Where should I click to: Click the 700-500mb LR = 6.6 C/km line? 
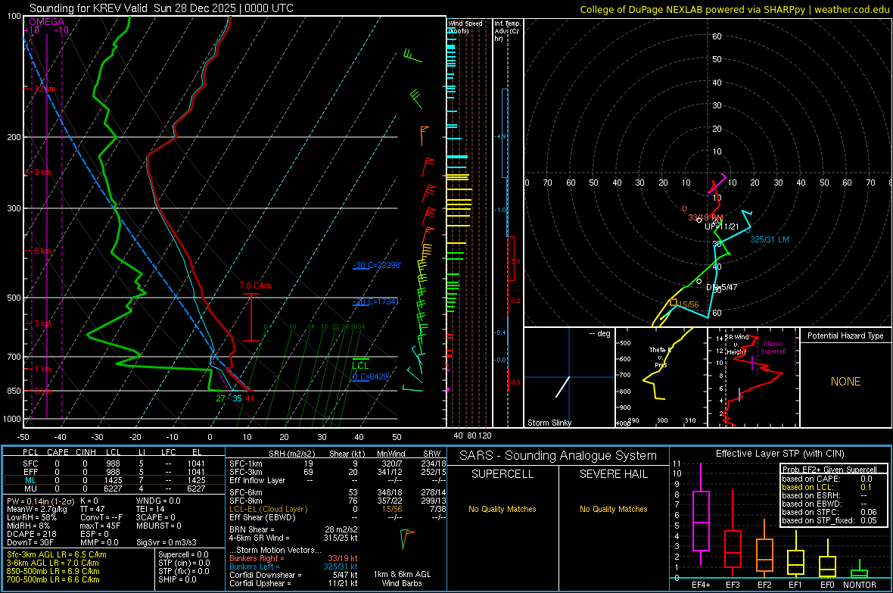[x=53, y=579]
